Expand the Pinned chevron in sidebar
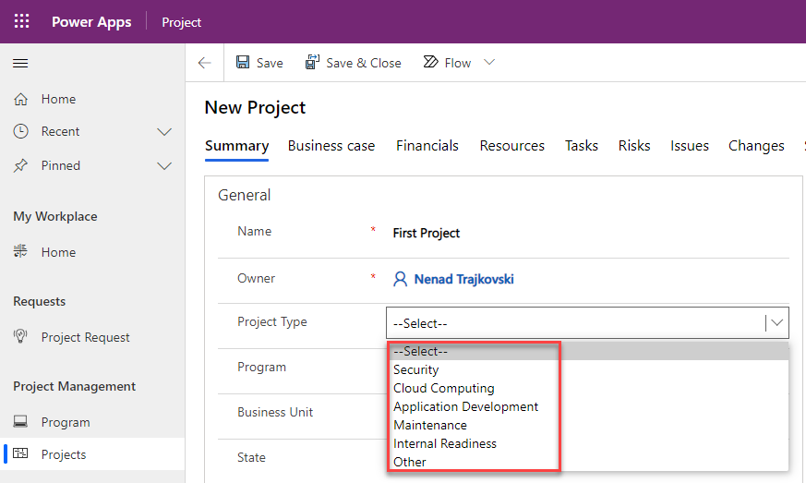The image size is (806, 483). pyautogui.click(x=164, y=166)
